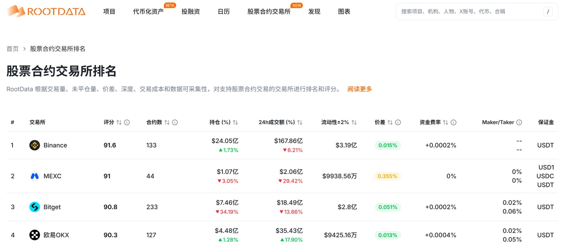Click Bitget contract count 233

[x=152, y=207]
